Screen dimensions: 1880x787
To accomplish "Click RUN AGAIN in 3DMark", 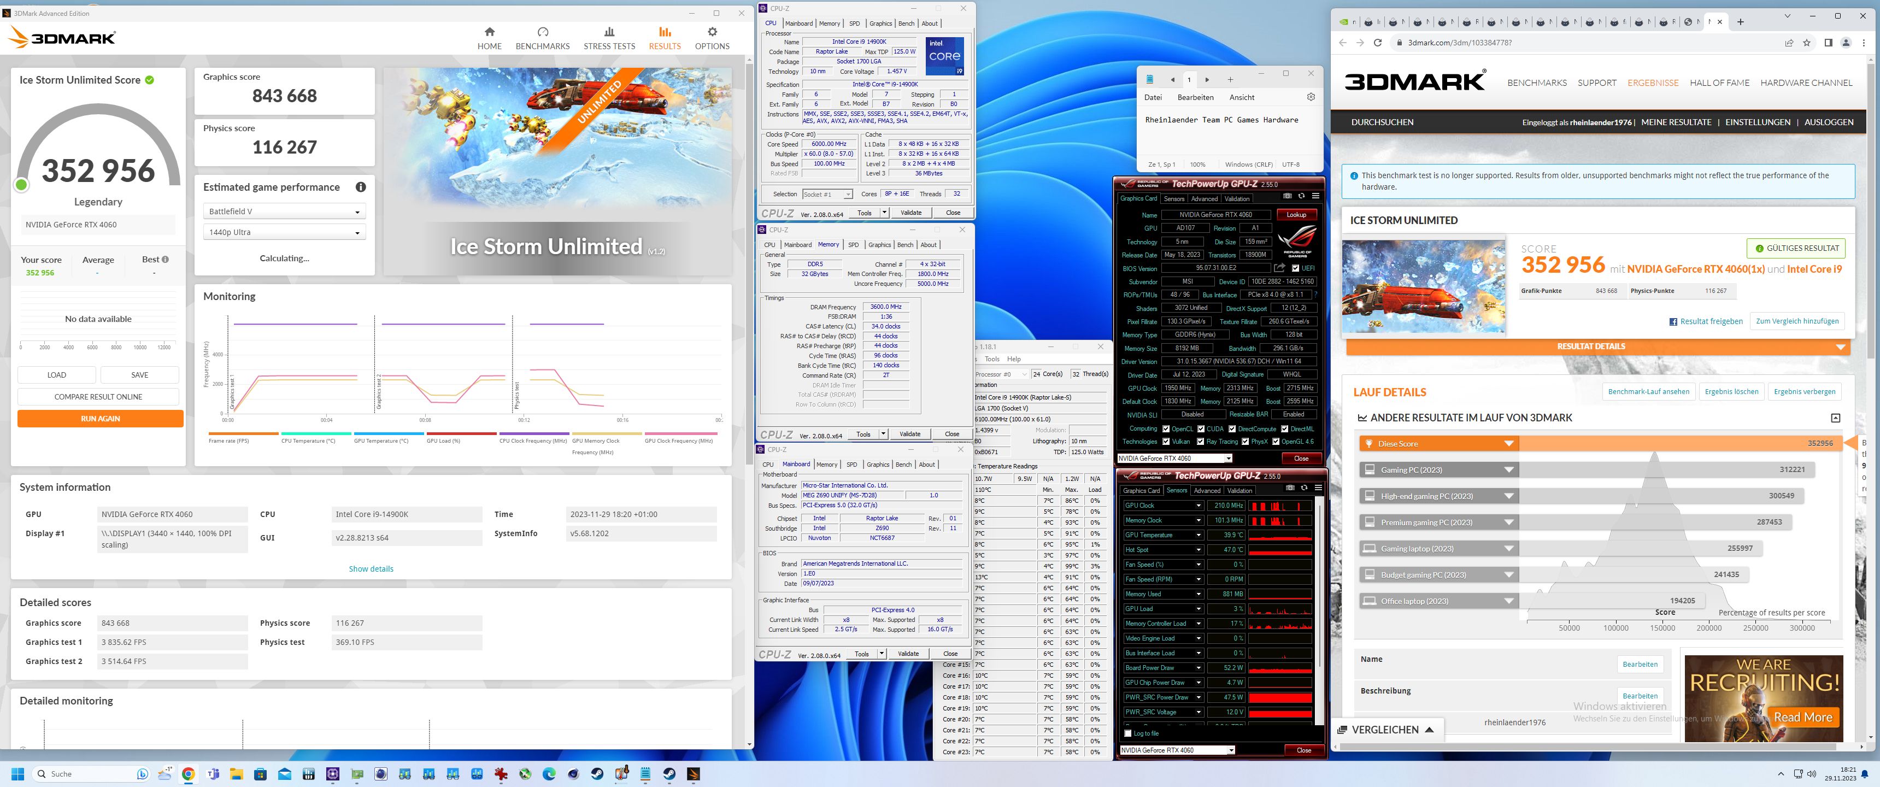I will [100, 418].
